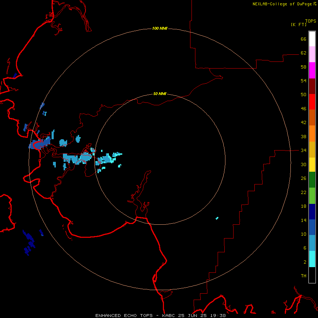Image resolution: width=318 pixels, height=318 pixels.
Task: Click the [K FT] units label
Action: [x=299, y=24]
